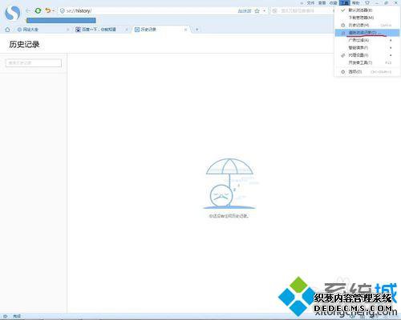Click the Sogou browser logo icon
Image resolution: width=401 pixels, height=320 pixels.
[x=12, y=13]
